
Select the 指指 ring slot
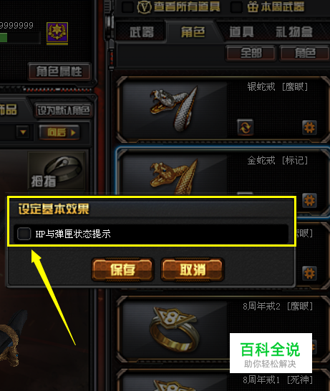[57, 171]
